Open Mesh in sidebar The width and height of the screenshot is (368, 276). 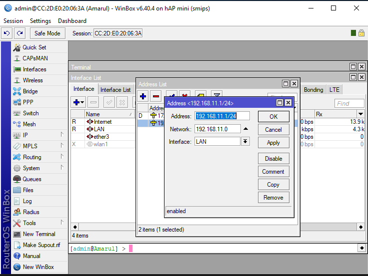(39, 124)
